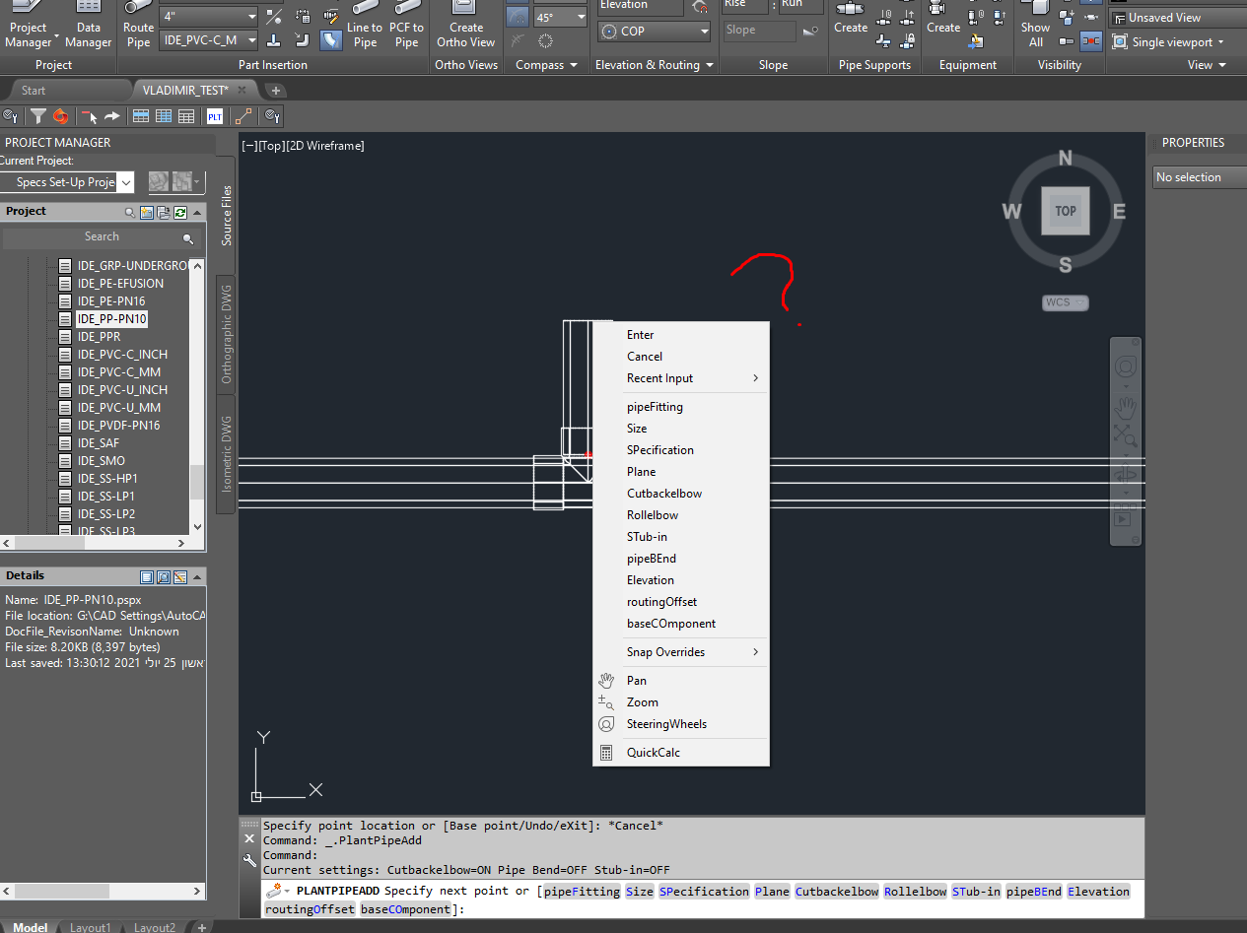This screenshot has width=1247, height=933.
Task: Choose pipeFitting from the context menu
Action: [x=654, y=406]
